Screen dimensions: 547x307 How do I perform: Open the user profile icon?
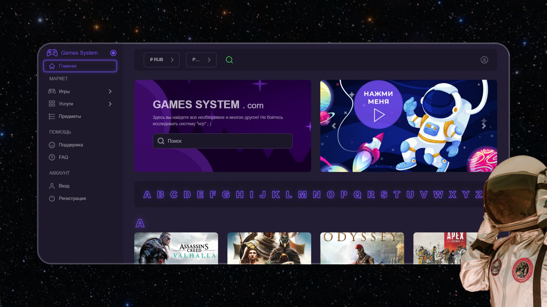click(484, 60)
